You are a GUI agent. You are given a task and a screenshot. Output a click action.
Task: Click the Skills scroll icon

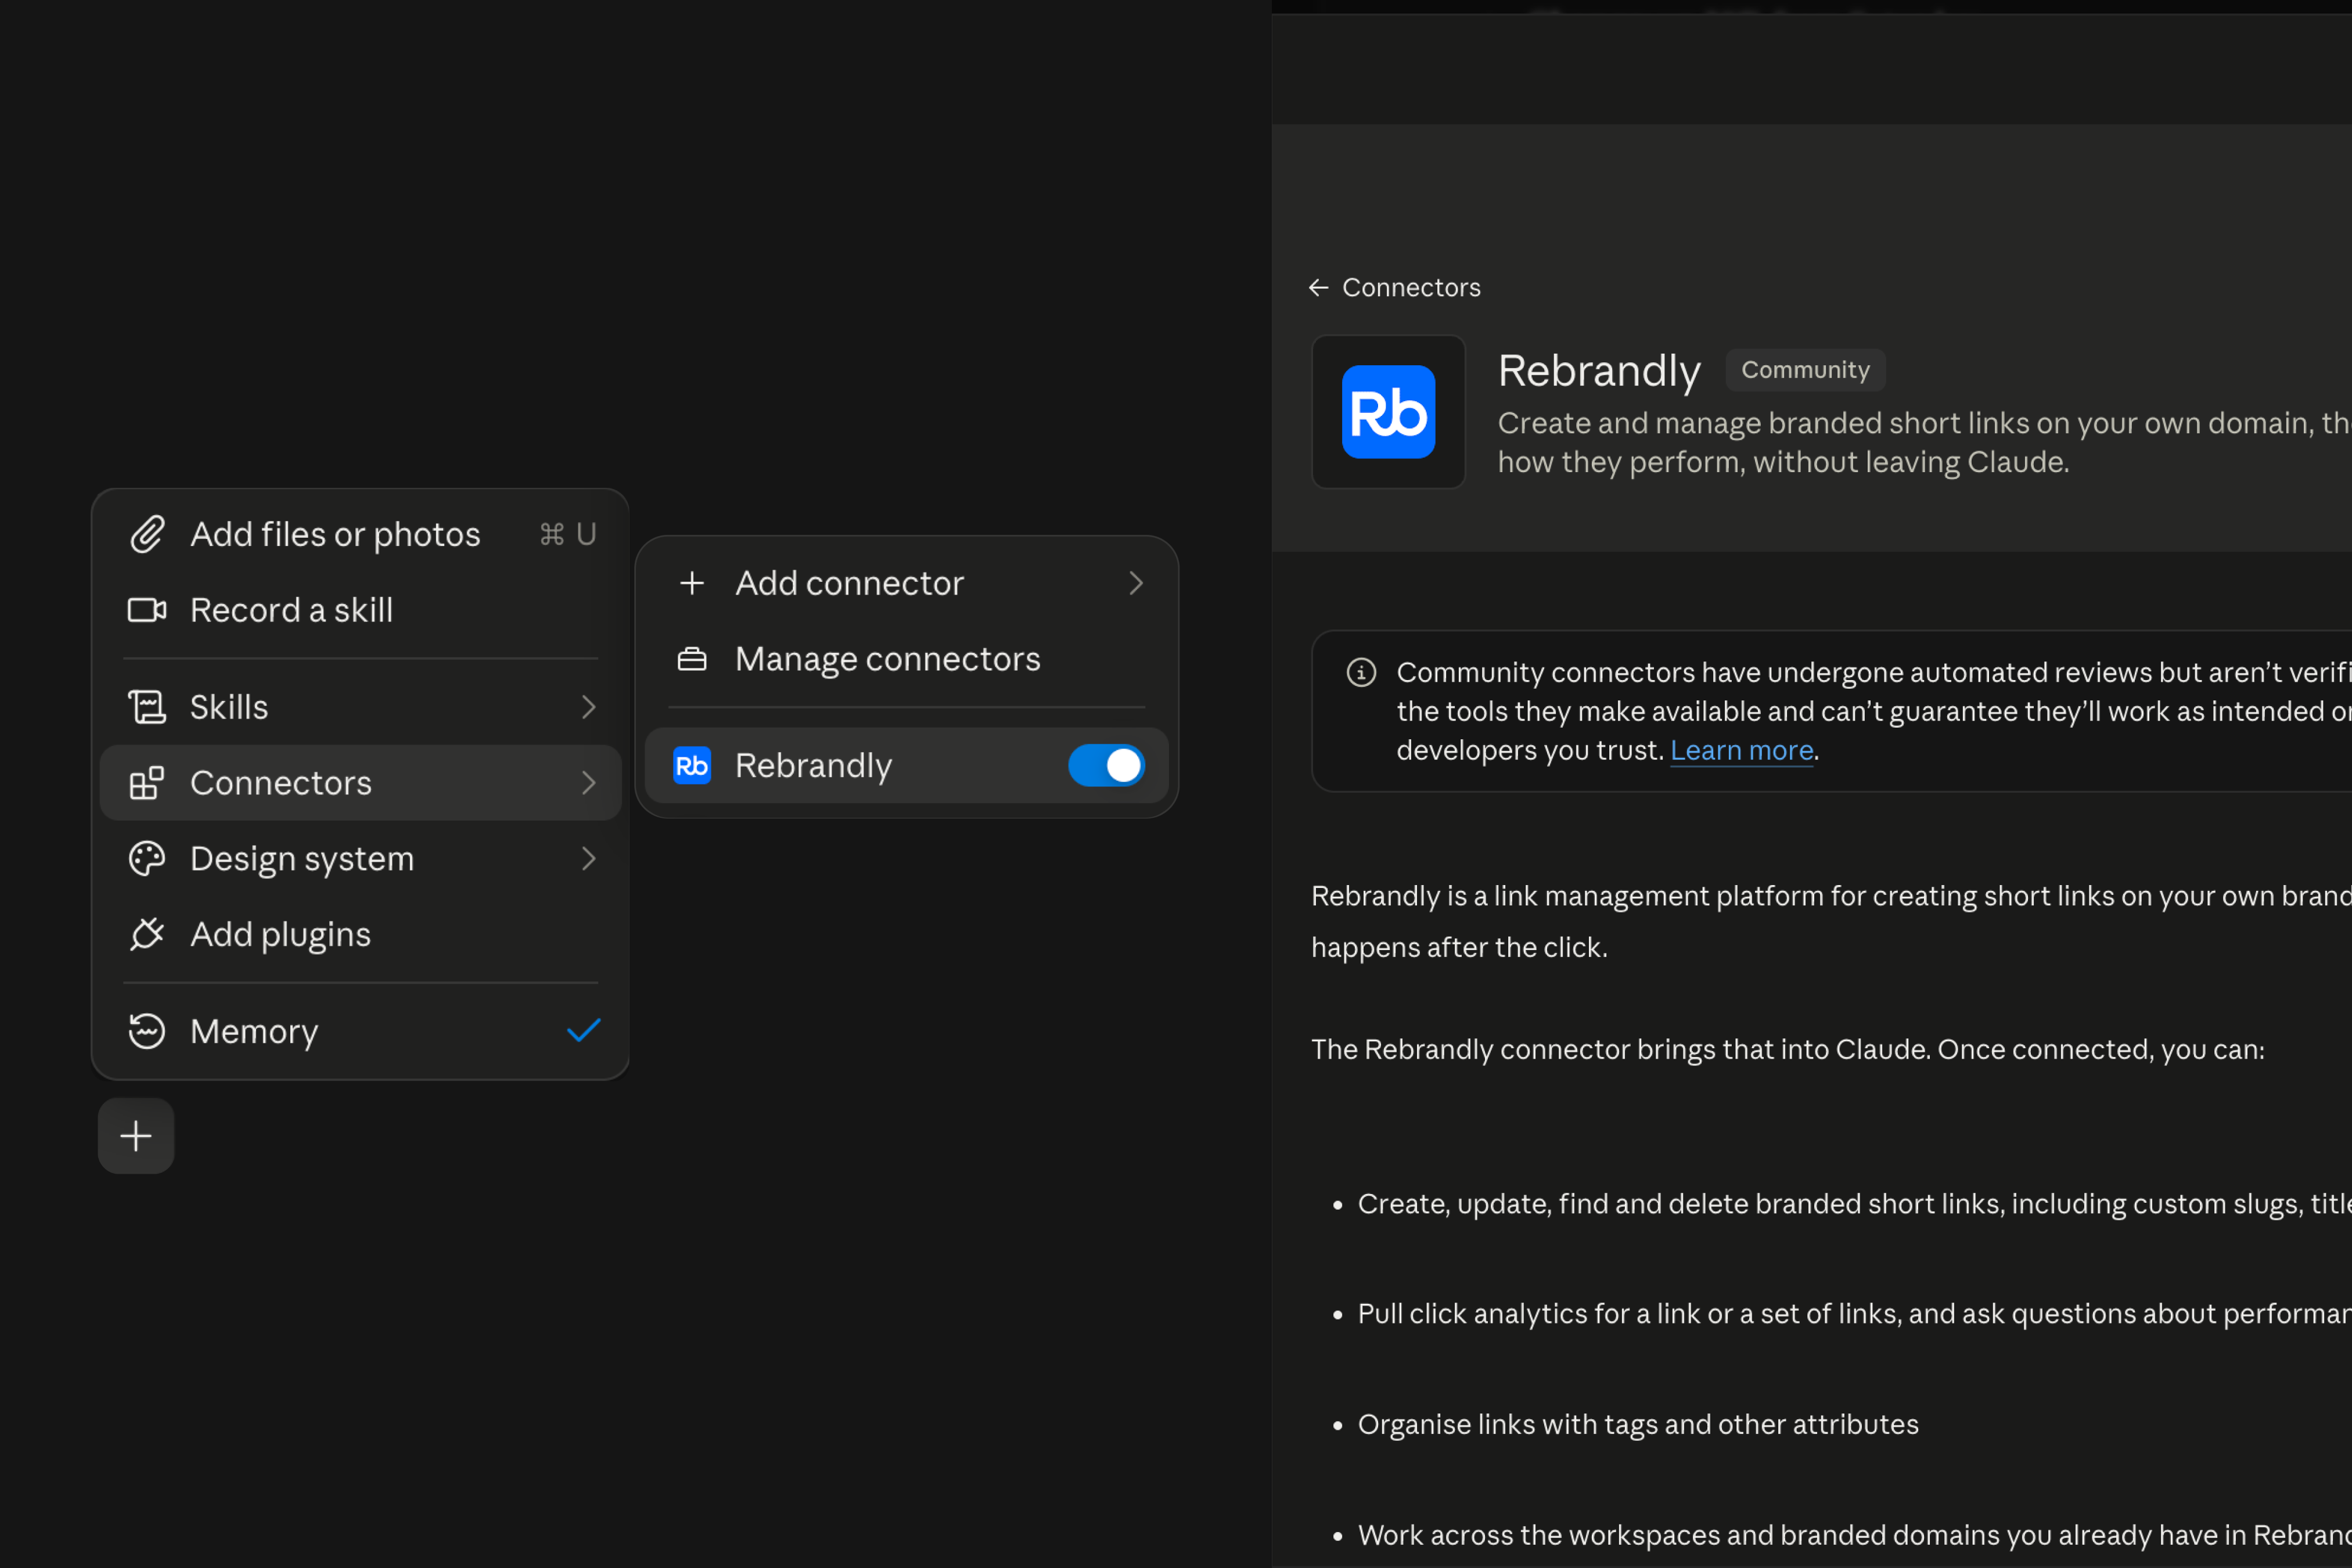tap(147, 707)
